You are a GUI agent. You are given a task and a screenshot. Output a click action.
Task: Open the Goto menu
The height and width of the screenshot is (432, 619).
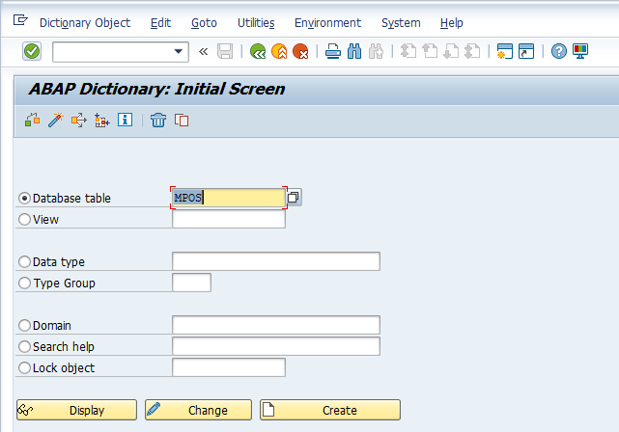[x=204, y=23]
